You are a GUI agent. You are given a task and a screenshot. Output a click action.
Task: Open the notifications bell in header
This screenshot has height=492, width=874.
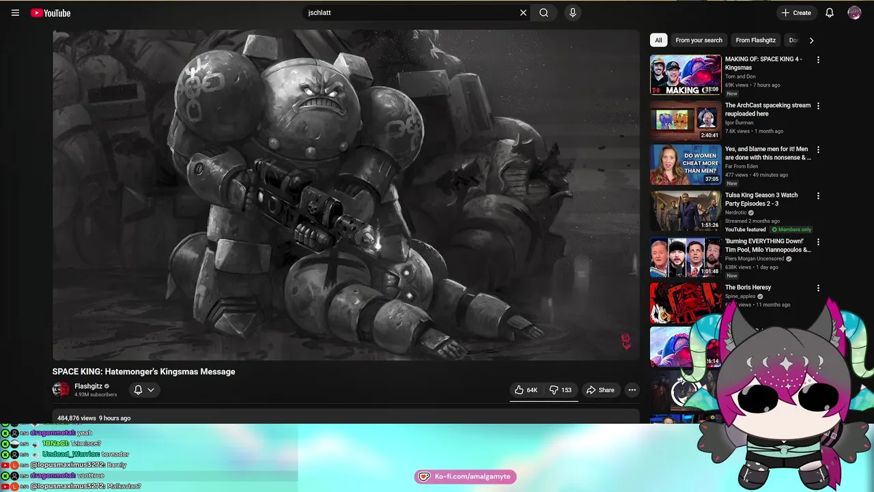830,12
